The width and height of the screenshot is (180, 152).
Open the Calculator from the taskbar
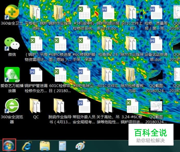pos(62,146)
